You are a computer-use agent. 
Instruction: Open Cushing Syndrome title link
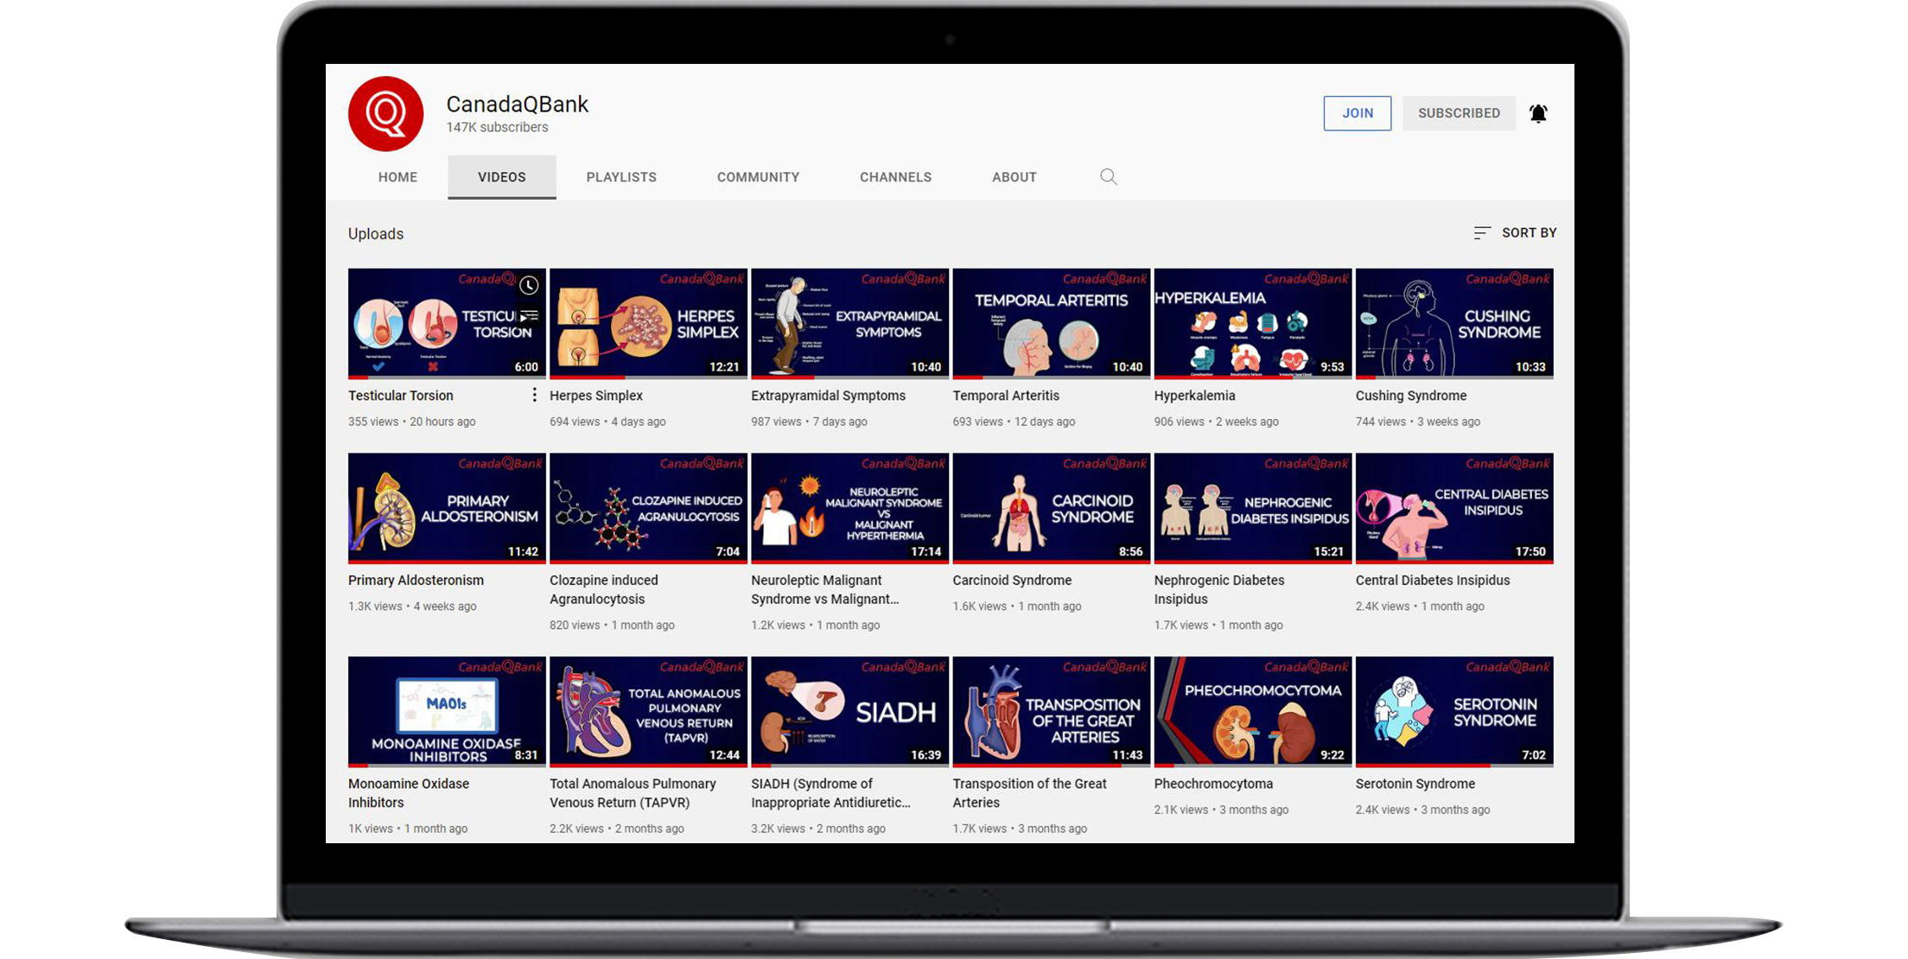pos(1411,396)
